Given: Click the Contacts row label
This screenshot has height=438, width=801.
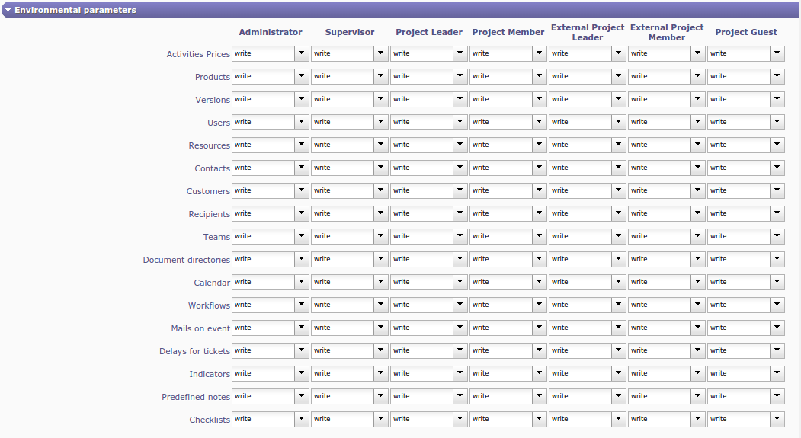Looking at the screenshot, I should tap(213, 168).
